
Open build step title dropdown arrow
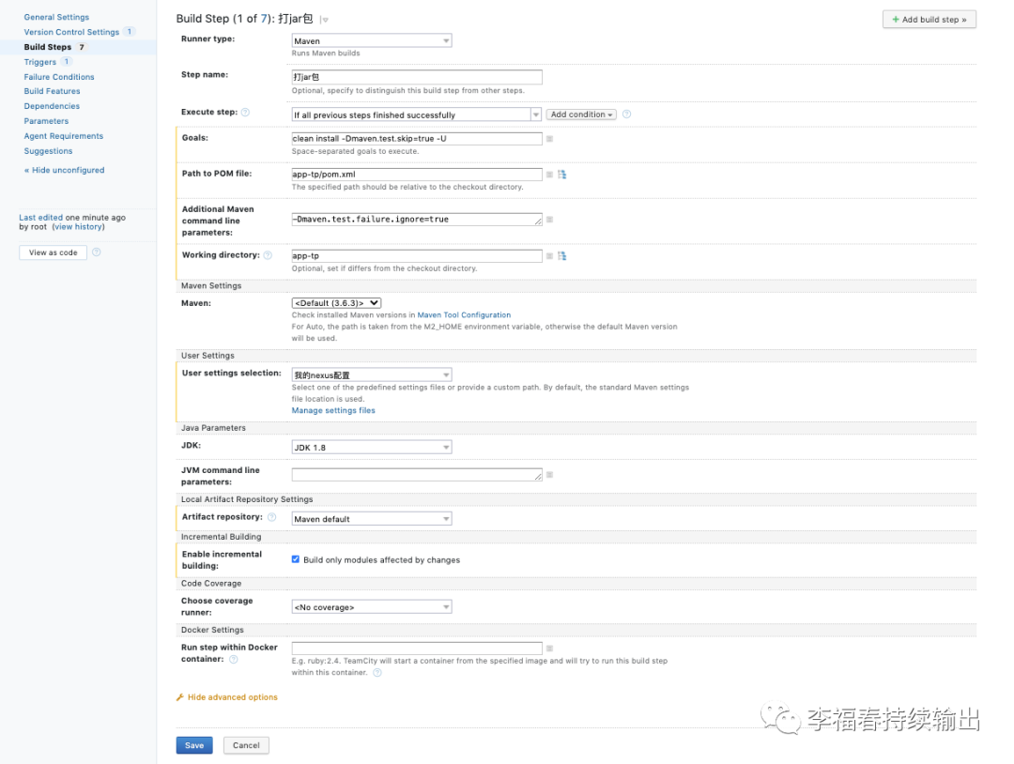pos(325,20)
